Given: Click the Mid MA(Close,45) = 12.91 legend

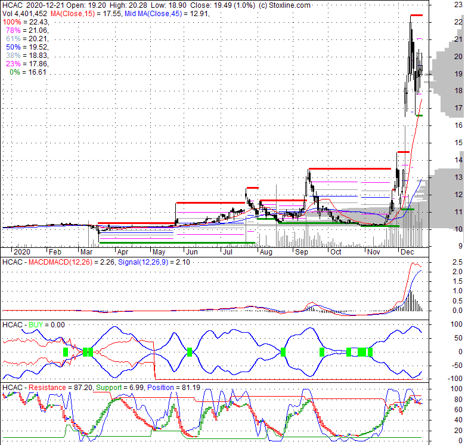Looking at the screenshot, I should [x=167, y=14].
